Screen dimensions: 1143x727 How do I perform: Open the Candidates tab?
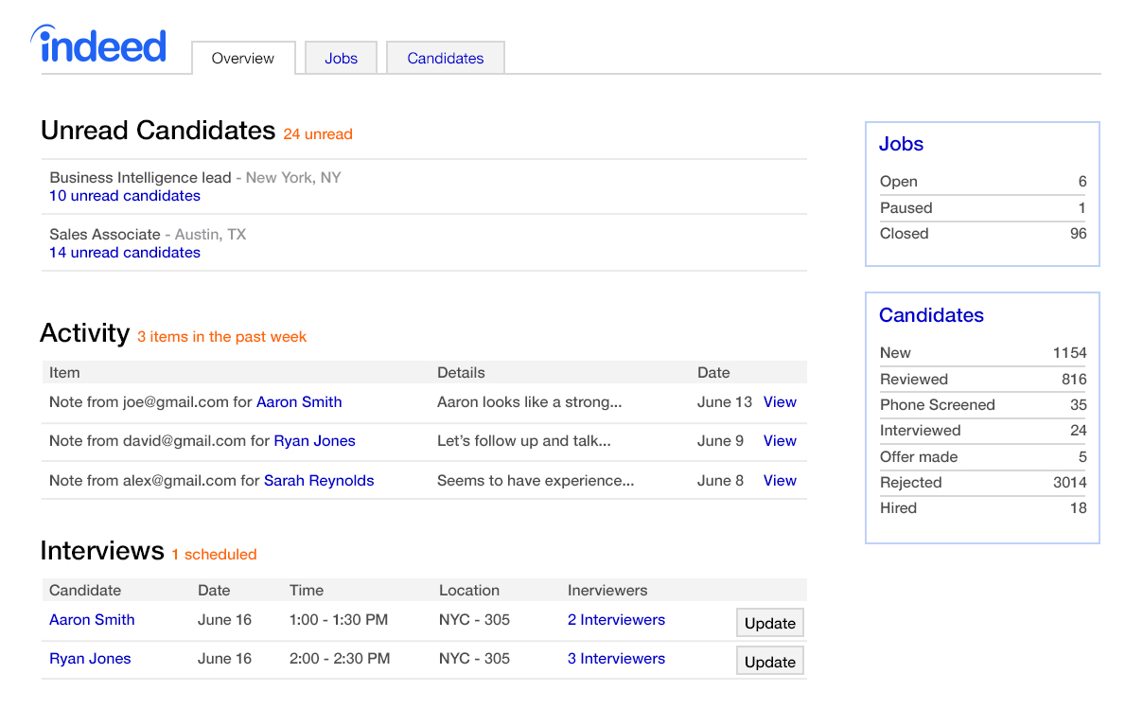(446, 58)
